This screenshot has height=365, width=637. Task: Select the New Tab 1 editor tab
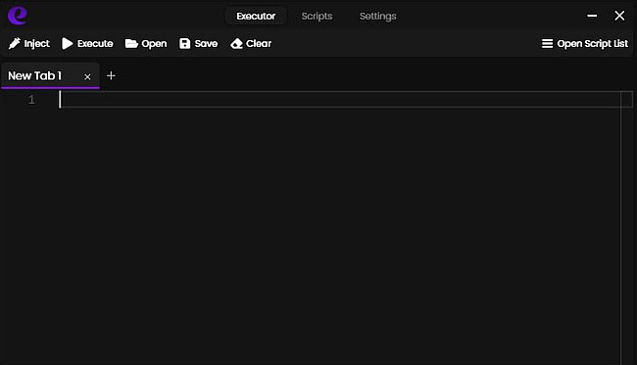tap(35, 76)
